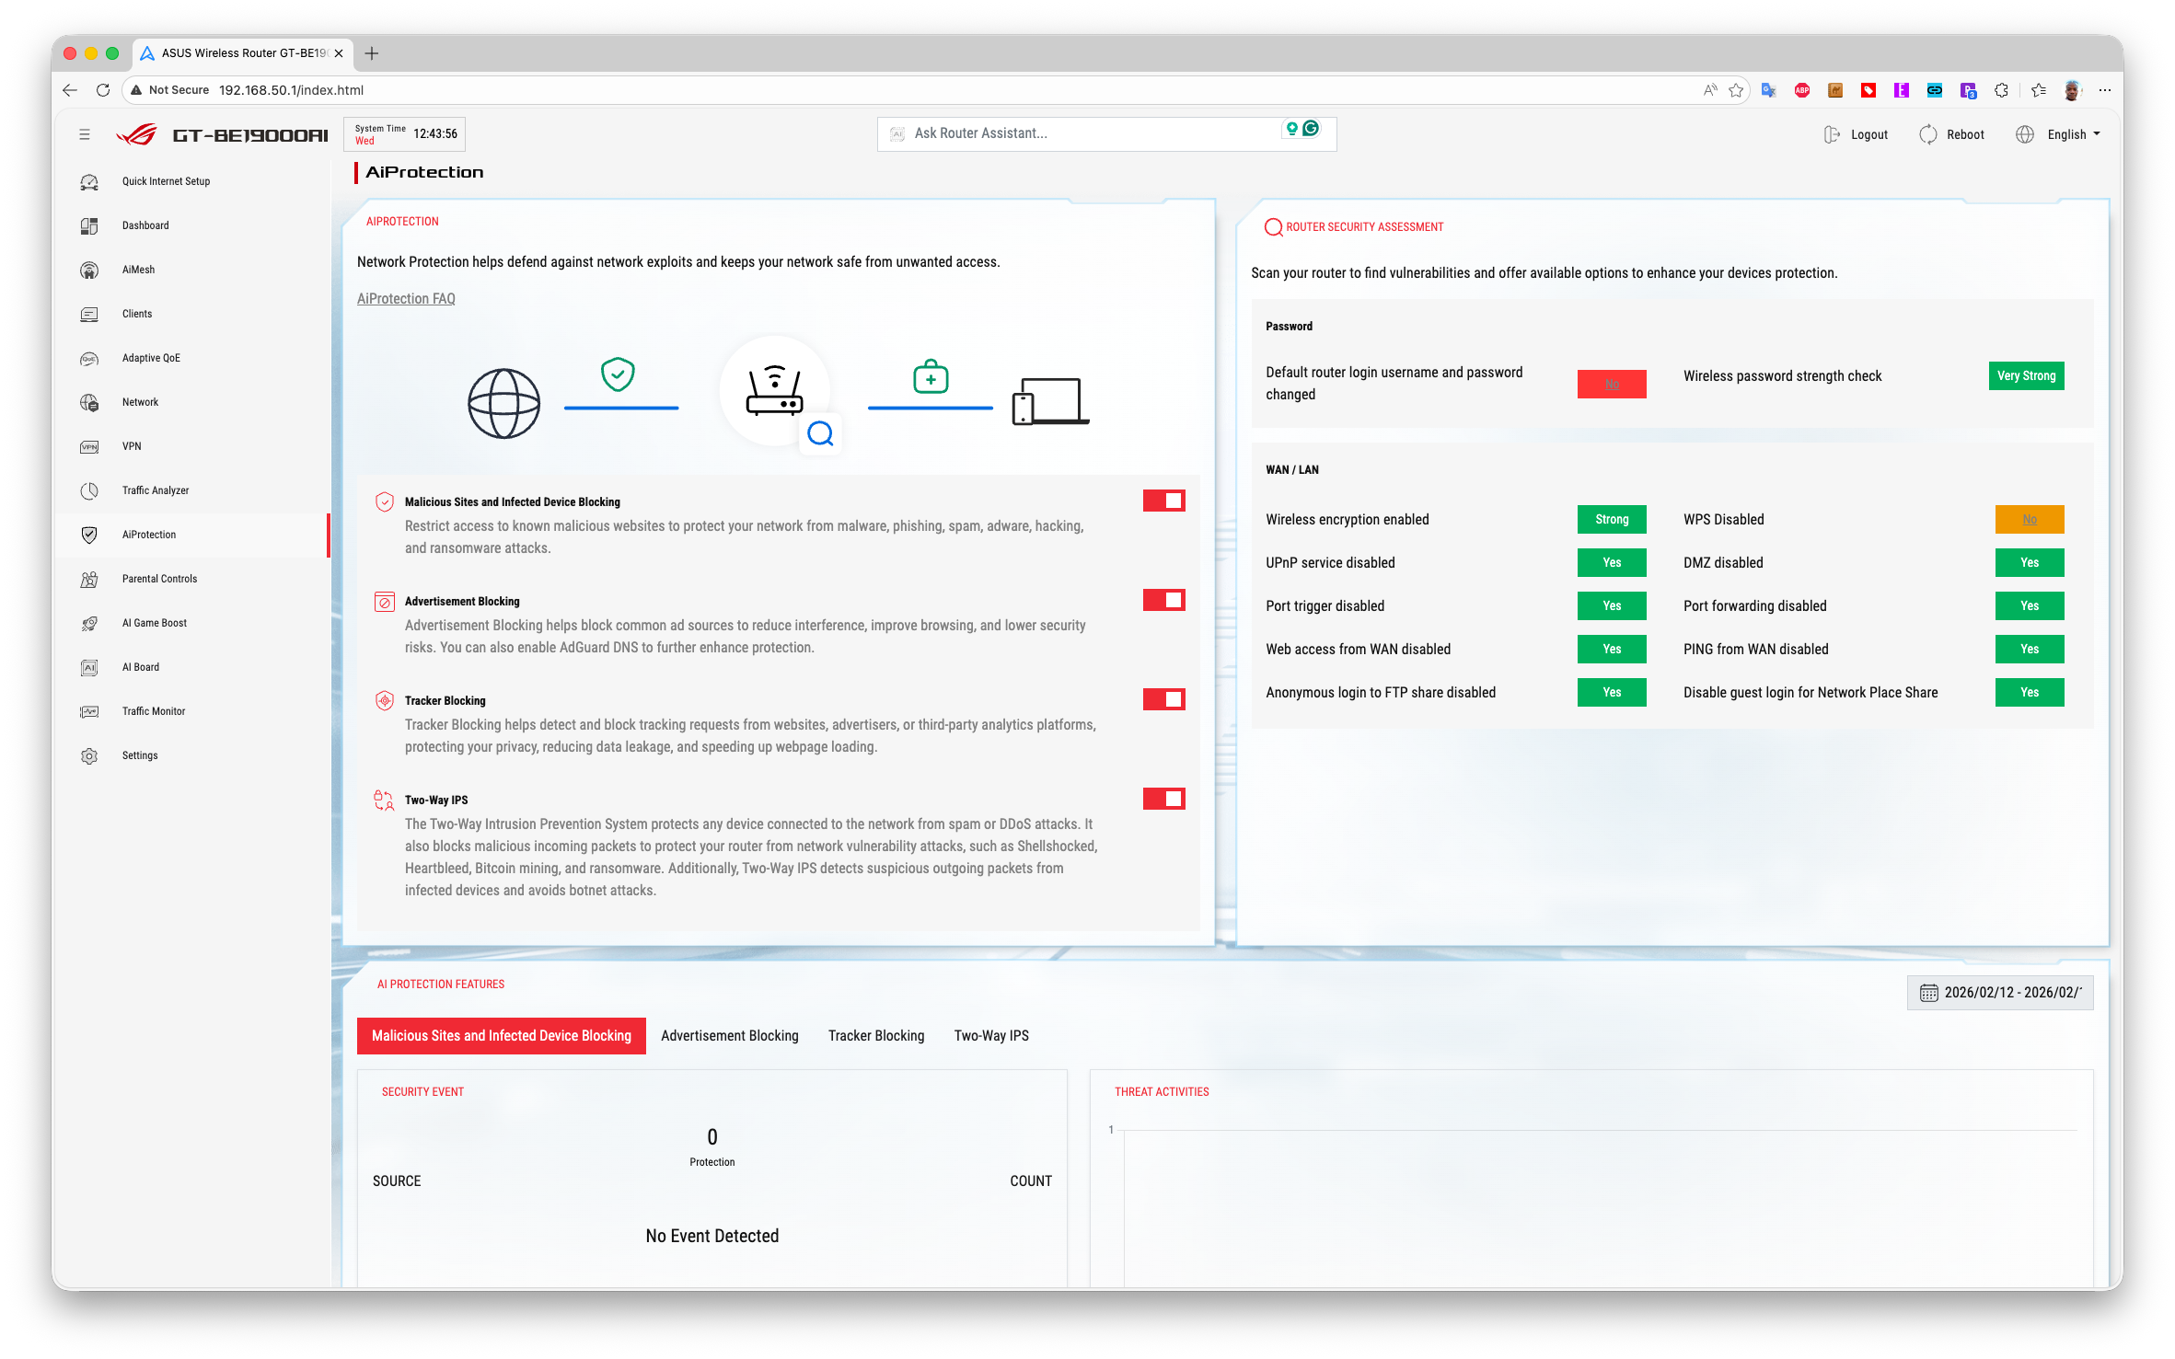Screen dimensions: 2175x1359
Task: Disable the Two-Way IPS switch
Action: 1163,799
